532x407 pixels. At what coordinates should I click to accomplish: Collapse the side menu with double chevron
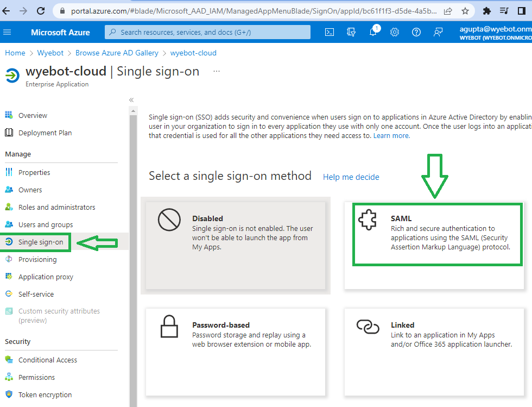(131, 100)
